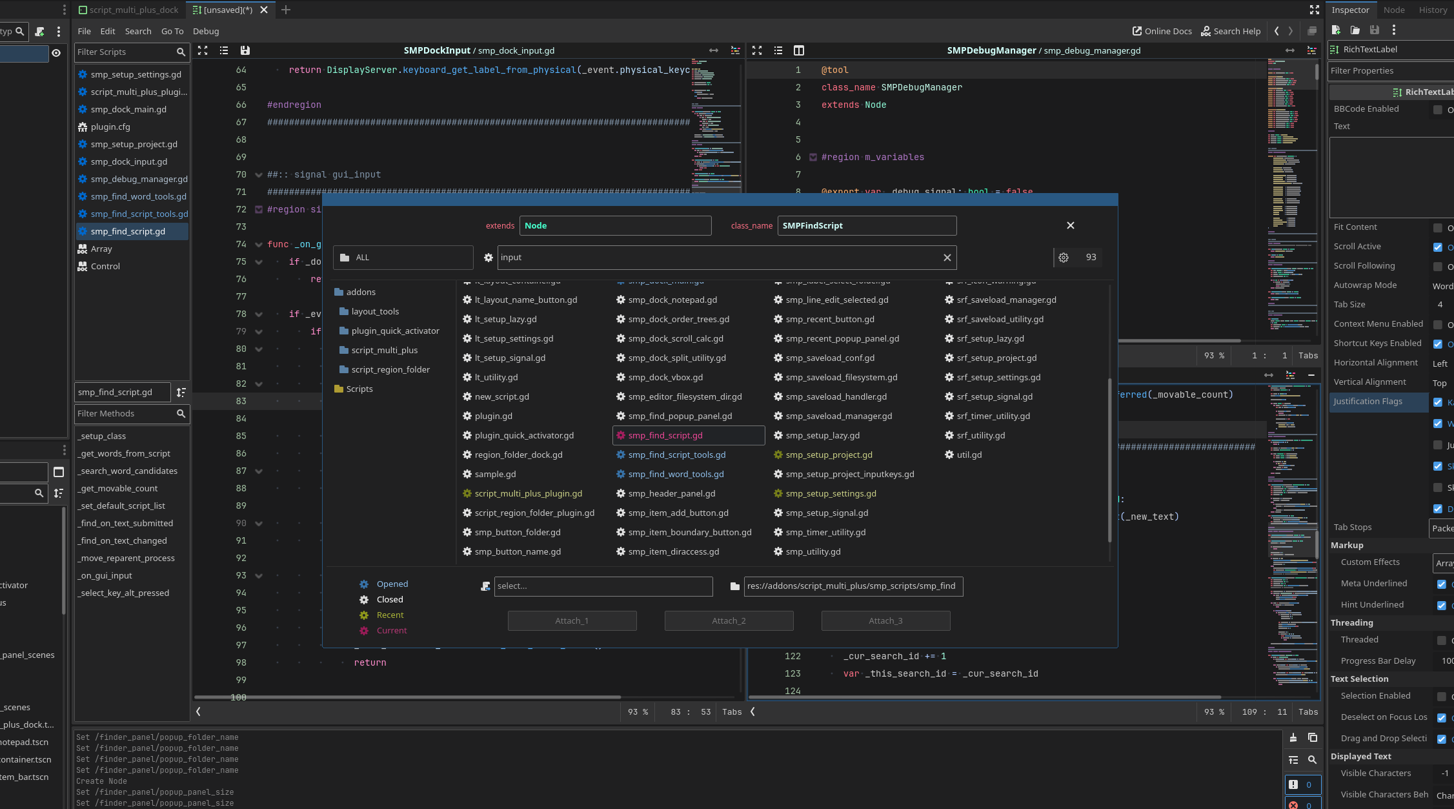Toggle the Threaded checkbox

tap(1441, 640)
